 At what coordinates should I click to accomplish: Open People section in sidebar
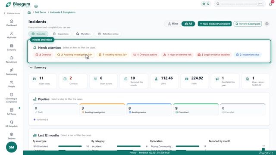pos(12,84)
